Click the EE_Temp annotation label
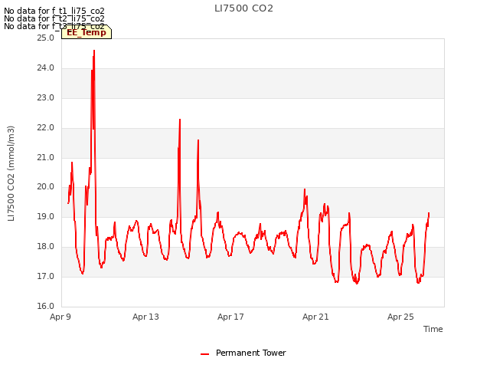 pos(87,32)
